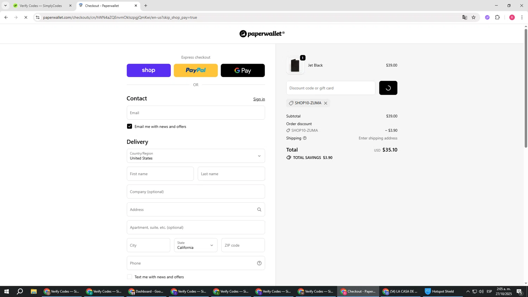Click the Paperwallet logo
The height and width of the screenshot is (297, 528).
262,34
